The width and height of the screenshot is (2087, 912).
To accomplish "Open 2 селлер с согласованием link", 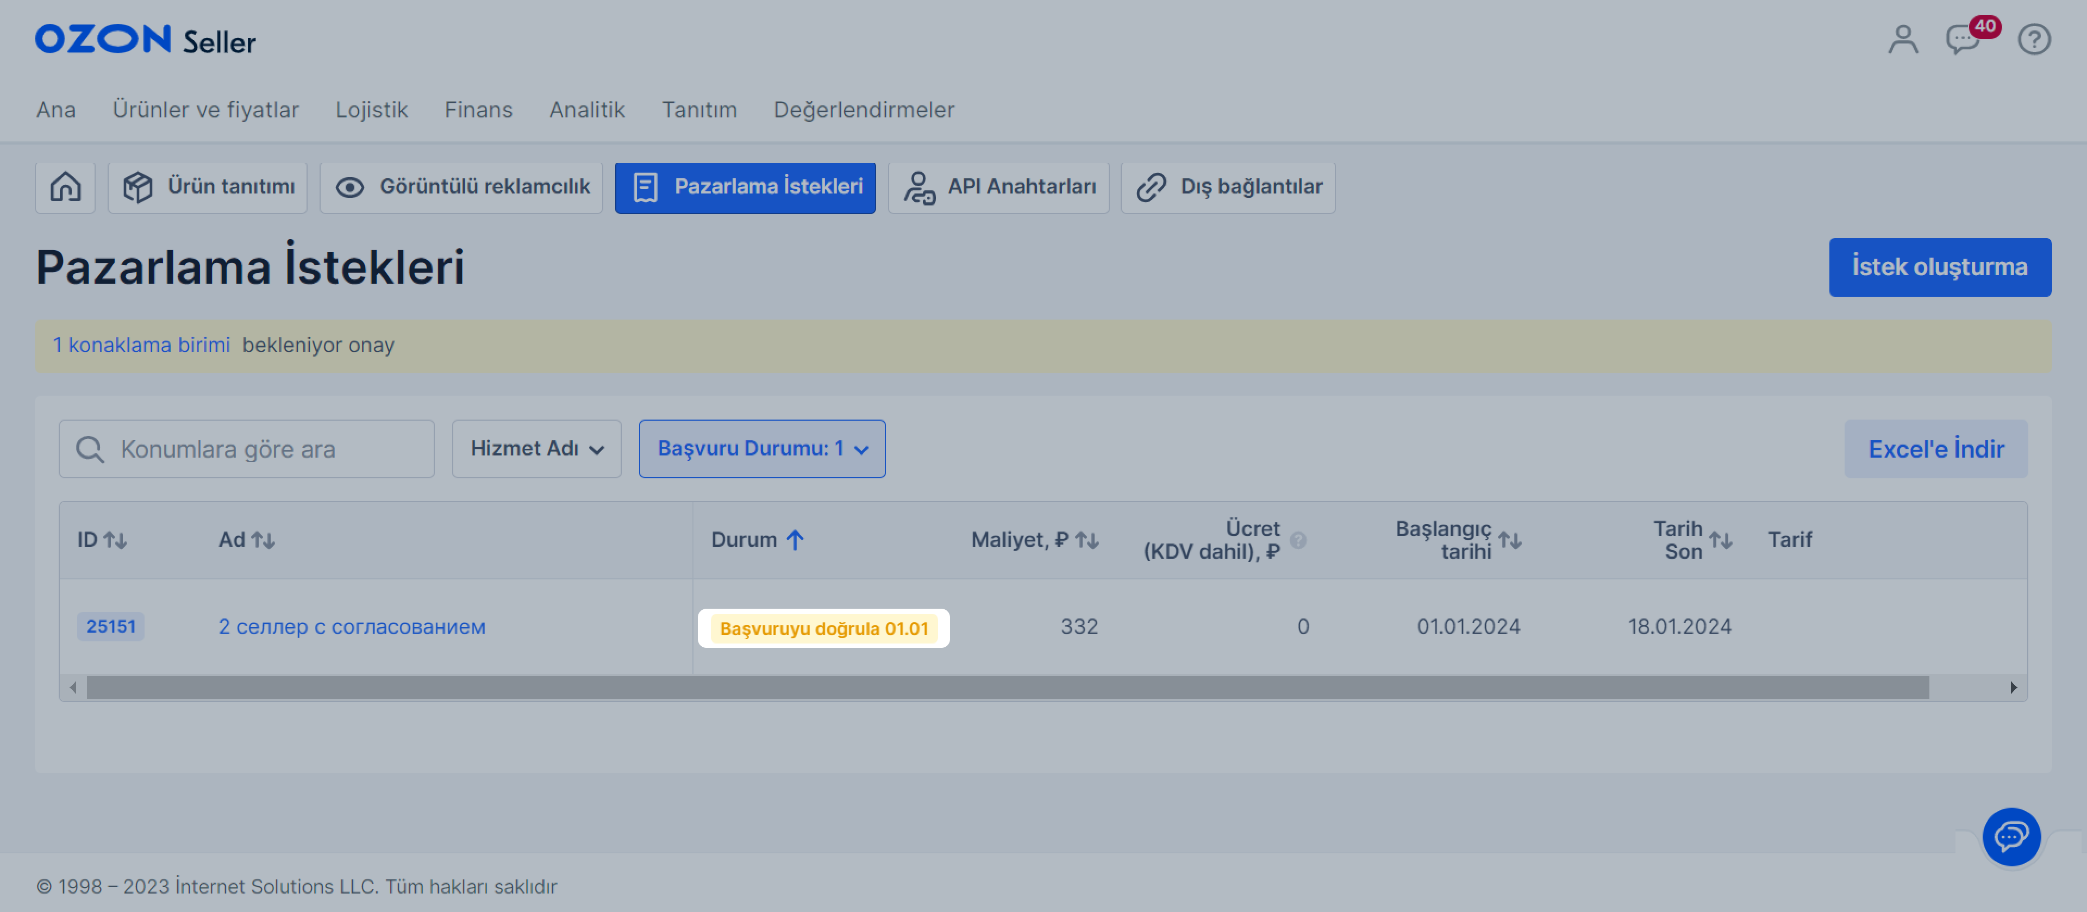I will pyautogui.click(x=352, y=626).
